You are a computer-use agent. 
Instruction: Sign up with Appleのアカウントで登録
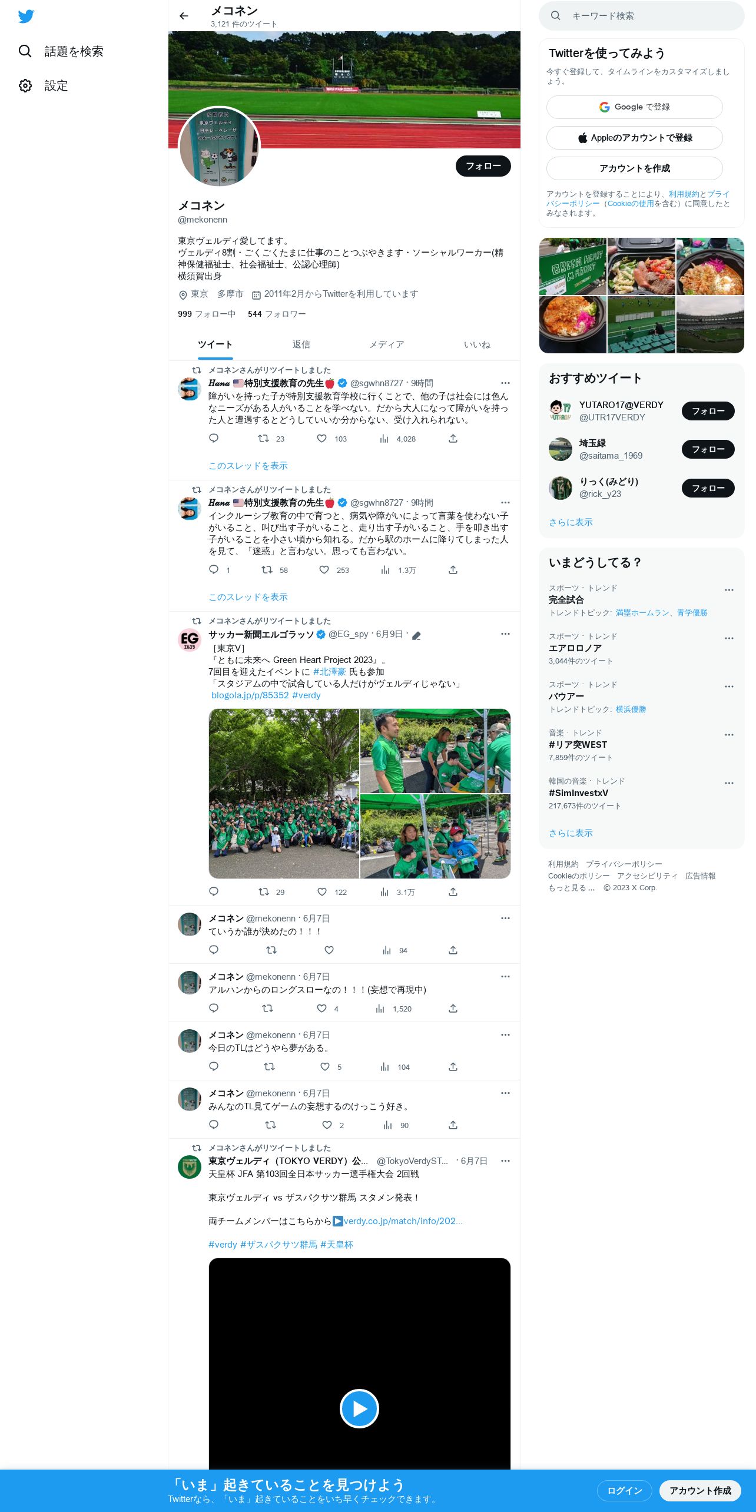coord(634,138)
